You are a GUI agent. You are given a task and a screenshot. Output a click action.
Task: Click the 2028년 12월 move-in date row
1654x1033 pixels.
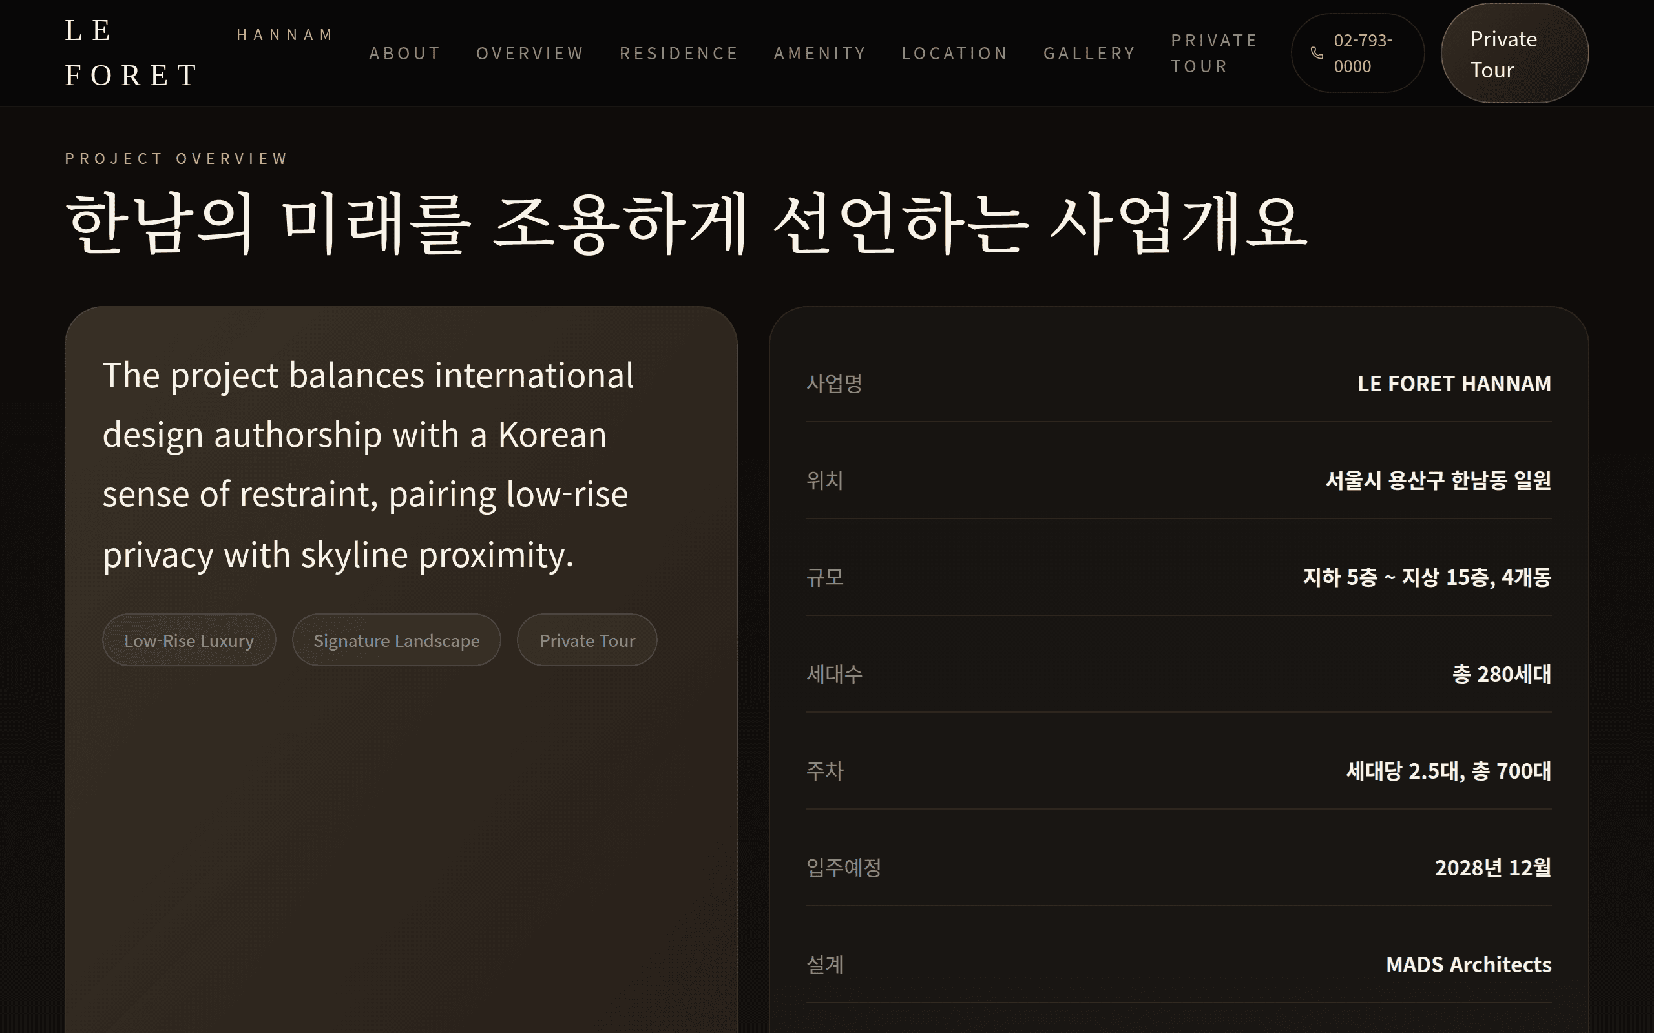1492,868
